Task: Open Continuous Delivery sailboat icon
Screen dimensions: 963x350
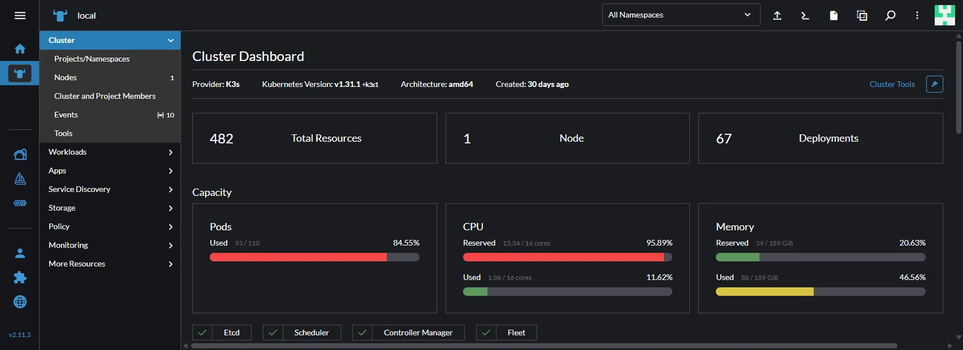Action: [x=20, y=179]
